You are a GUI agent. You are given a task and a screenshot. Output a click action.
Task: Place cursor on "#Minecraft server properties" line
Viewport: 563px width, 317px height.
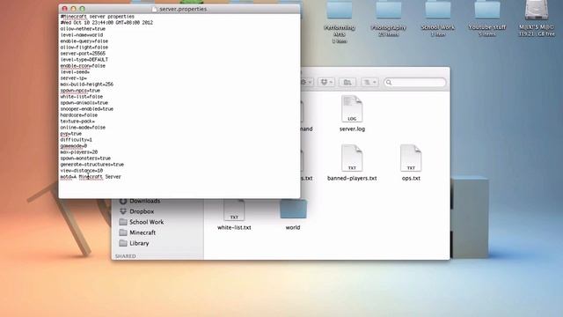(98, 17)
